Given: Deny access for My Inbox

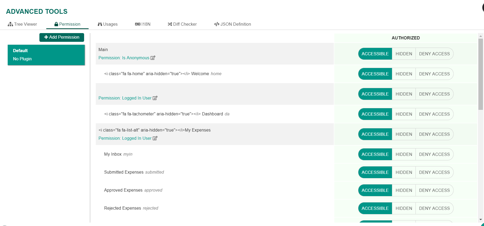Looking at the screenshot, I should [434, 154].
